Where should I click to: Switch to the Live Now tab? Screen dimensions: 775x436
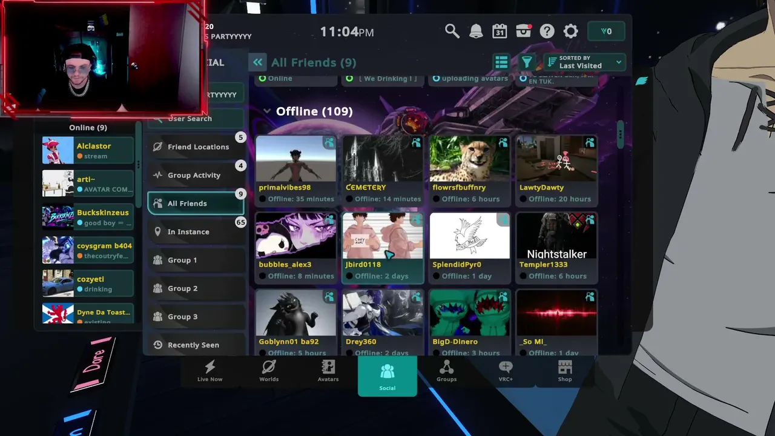pyautogui.click(x=210, y=371)
